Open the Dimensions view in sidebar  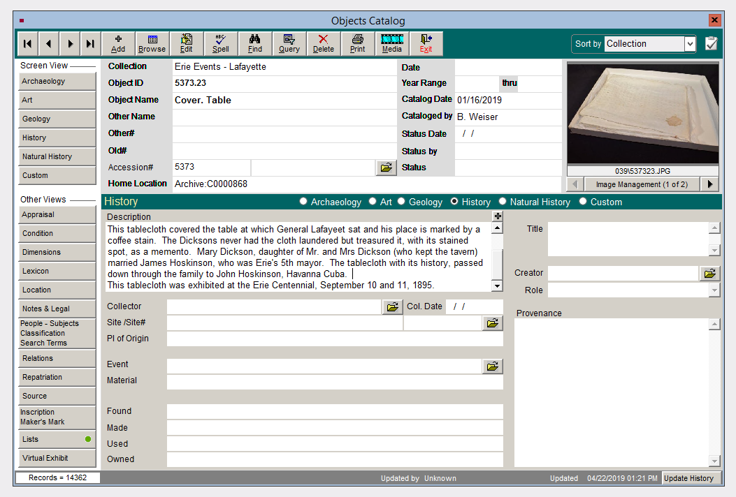(x=57, y=252)
